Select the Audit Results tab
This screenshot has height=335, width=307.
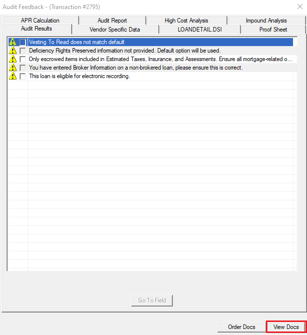(x=37, y=29)
